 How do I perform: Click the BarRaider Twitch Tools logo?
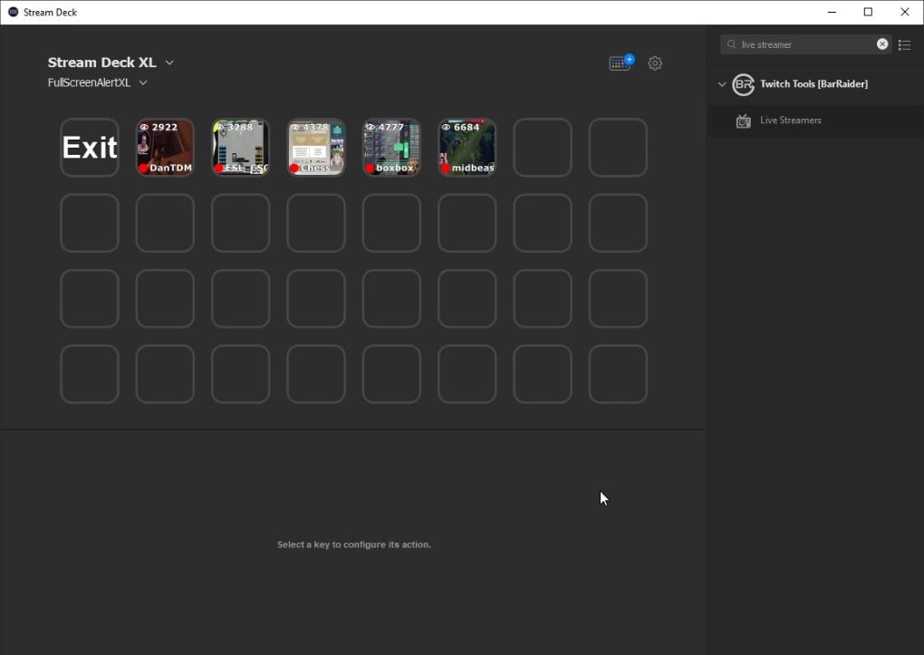(743, 84)
